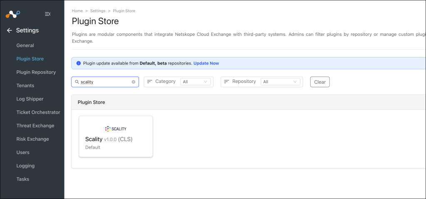The height and width of the screenshot is (199, 426).
Task: Open Users settings page
Action: pos(23,152)
